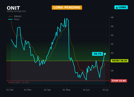
Task: Click the Onity Group Inc. subtitle
Action: coord(17,11)
